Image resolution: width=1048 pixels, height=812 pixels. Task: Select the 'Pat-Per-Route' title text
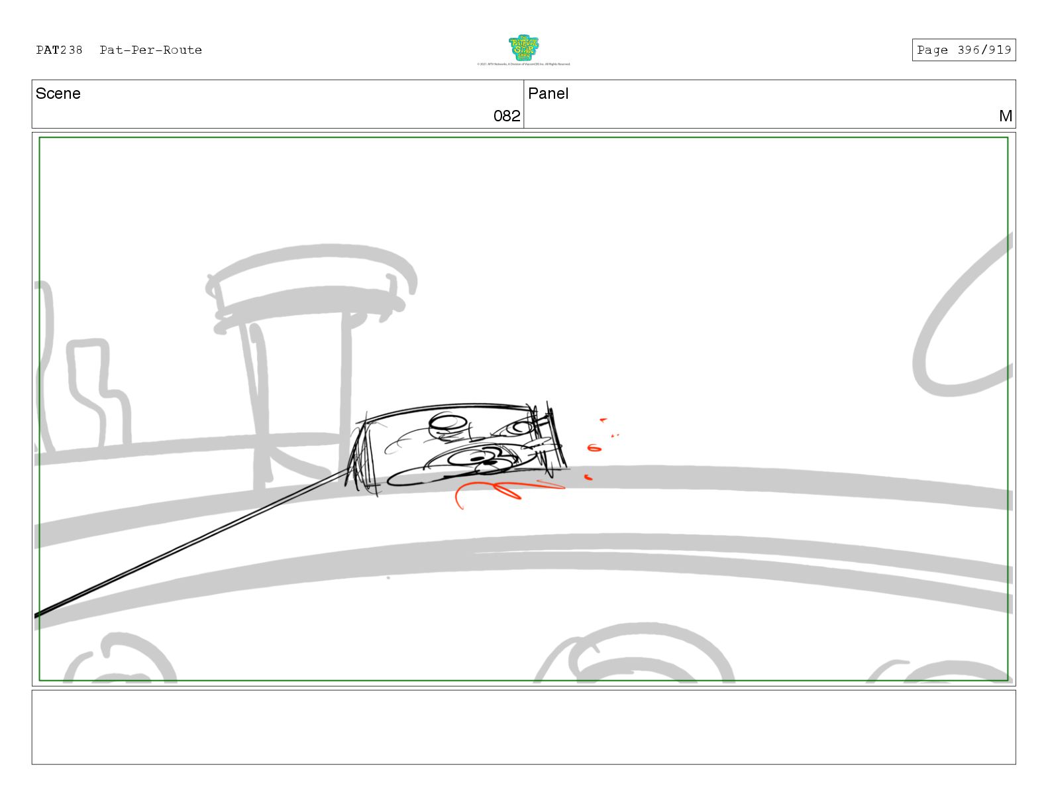150,50
